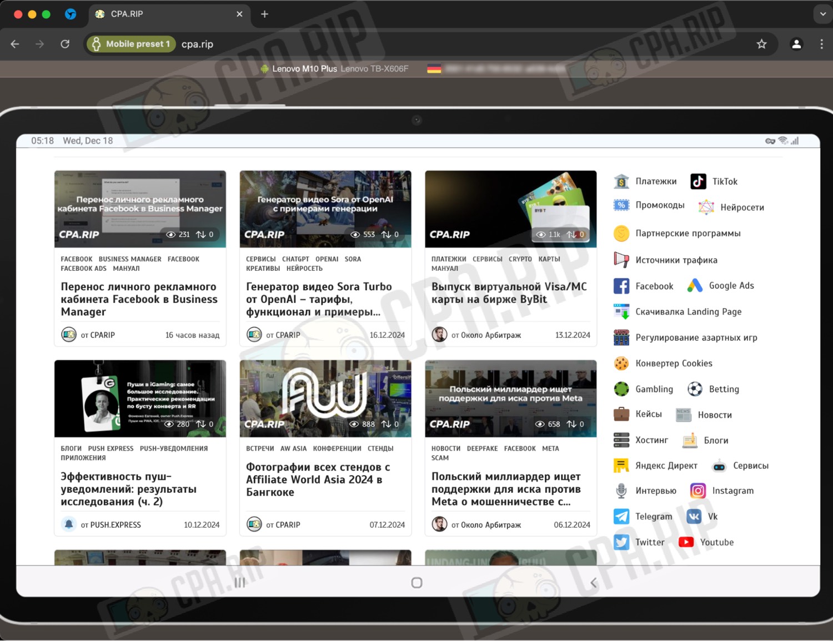The height and width of the screenshot is (641, 833).
Task: Open the Facebook Business Manager article thumbnail
Action: coord(140,209)
